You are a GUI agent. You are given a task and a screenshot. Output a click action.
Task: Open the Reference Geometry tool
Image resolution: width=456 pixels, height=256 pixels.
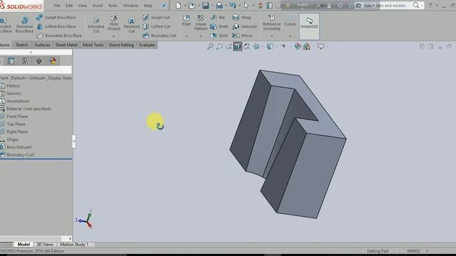271,23
